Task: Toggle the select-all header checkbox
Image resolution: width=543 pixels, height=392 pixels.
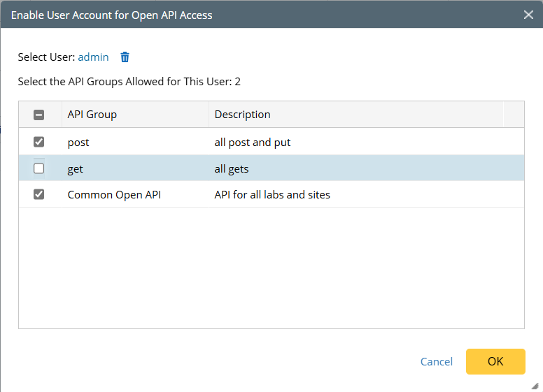Action: click(x=39, y=115)
